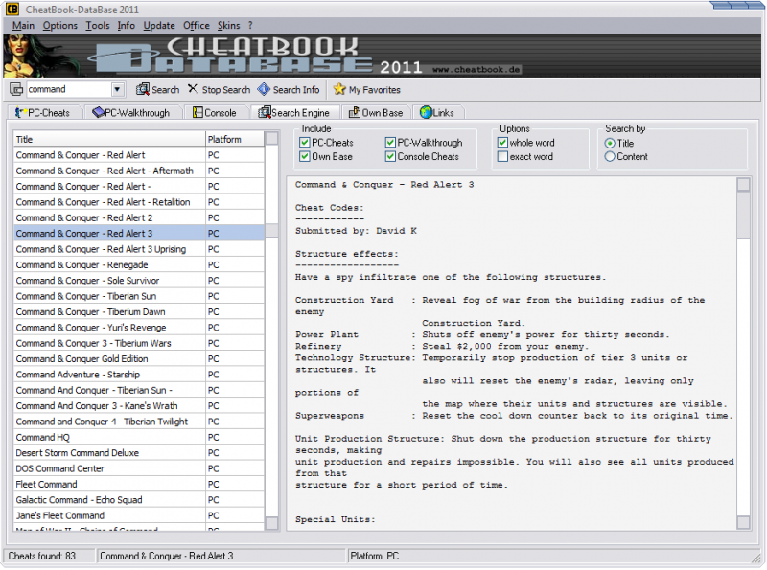Open the Main menu

pos(23,26)
